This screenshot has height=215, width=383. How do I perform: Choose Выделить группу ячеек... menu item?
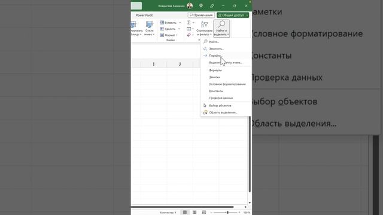pos(226,63)
